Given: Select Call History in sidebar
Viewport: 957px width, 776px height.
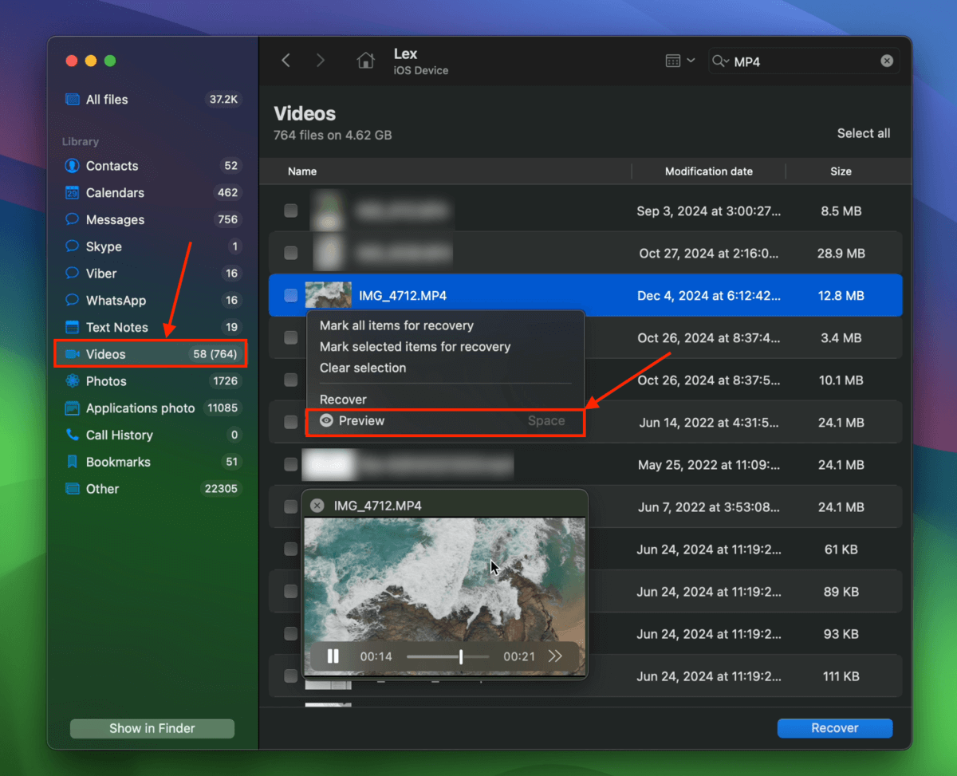Looking at the screenshot, I should [x=119, y=435].
